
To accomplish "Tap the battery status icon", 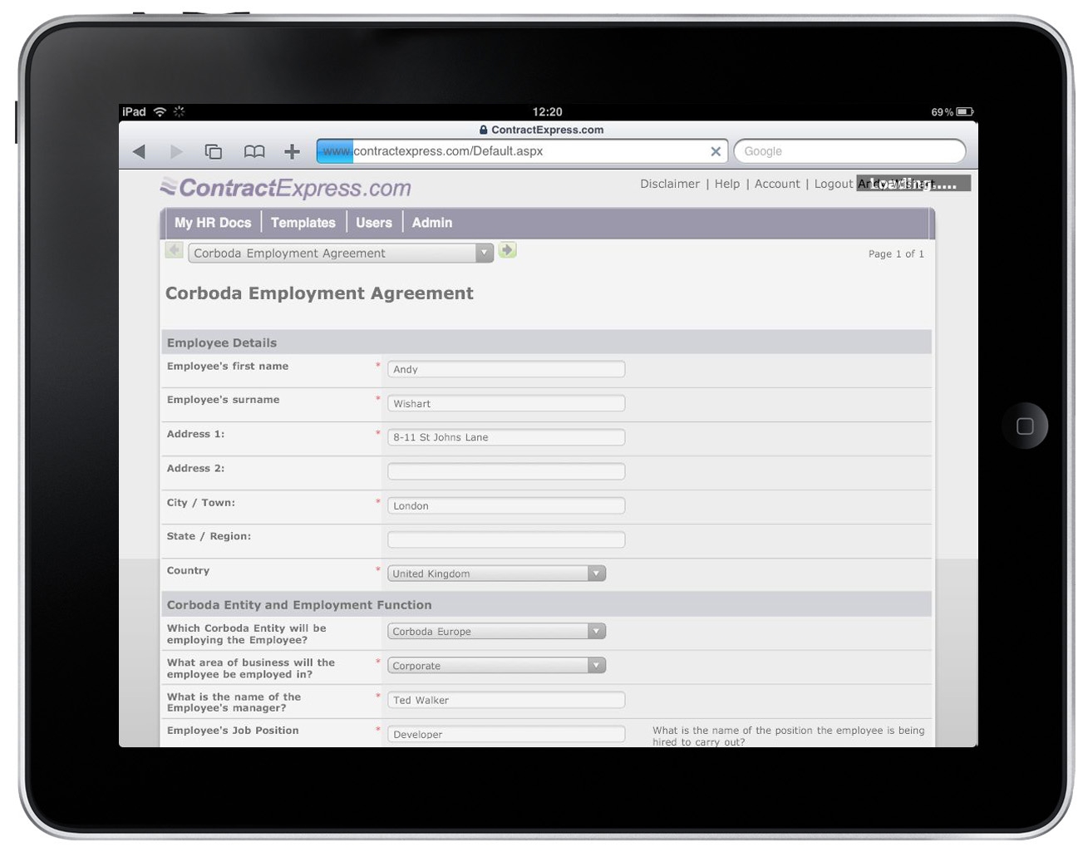I will [965, 111].
